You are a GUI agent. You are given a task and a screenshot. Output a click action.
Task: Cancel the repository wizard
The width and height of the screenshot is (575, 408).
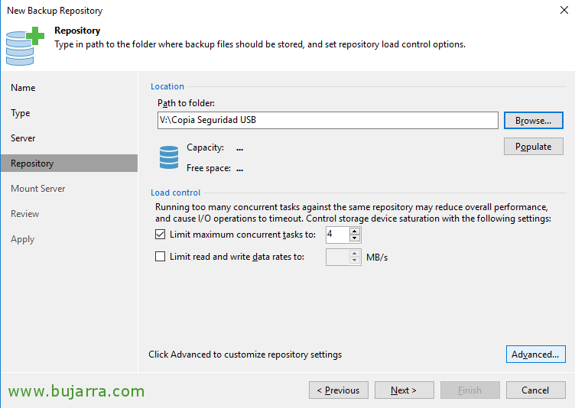click(535, 390)
